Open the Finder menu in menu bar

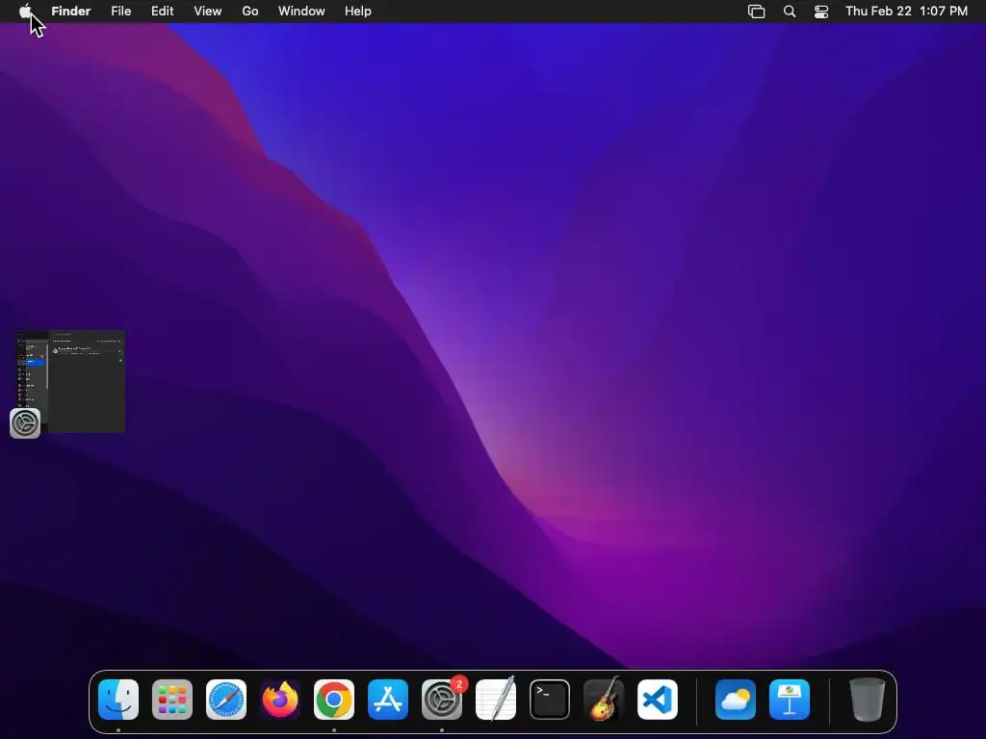coord(71,11)
